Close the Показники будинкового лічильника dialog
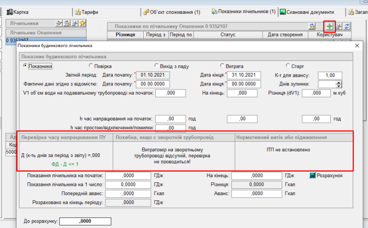Image resolution: width=368 pixels, height=228 pixels. click(x=357, y=46)
